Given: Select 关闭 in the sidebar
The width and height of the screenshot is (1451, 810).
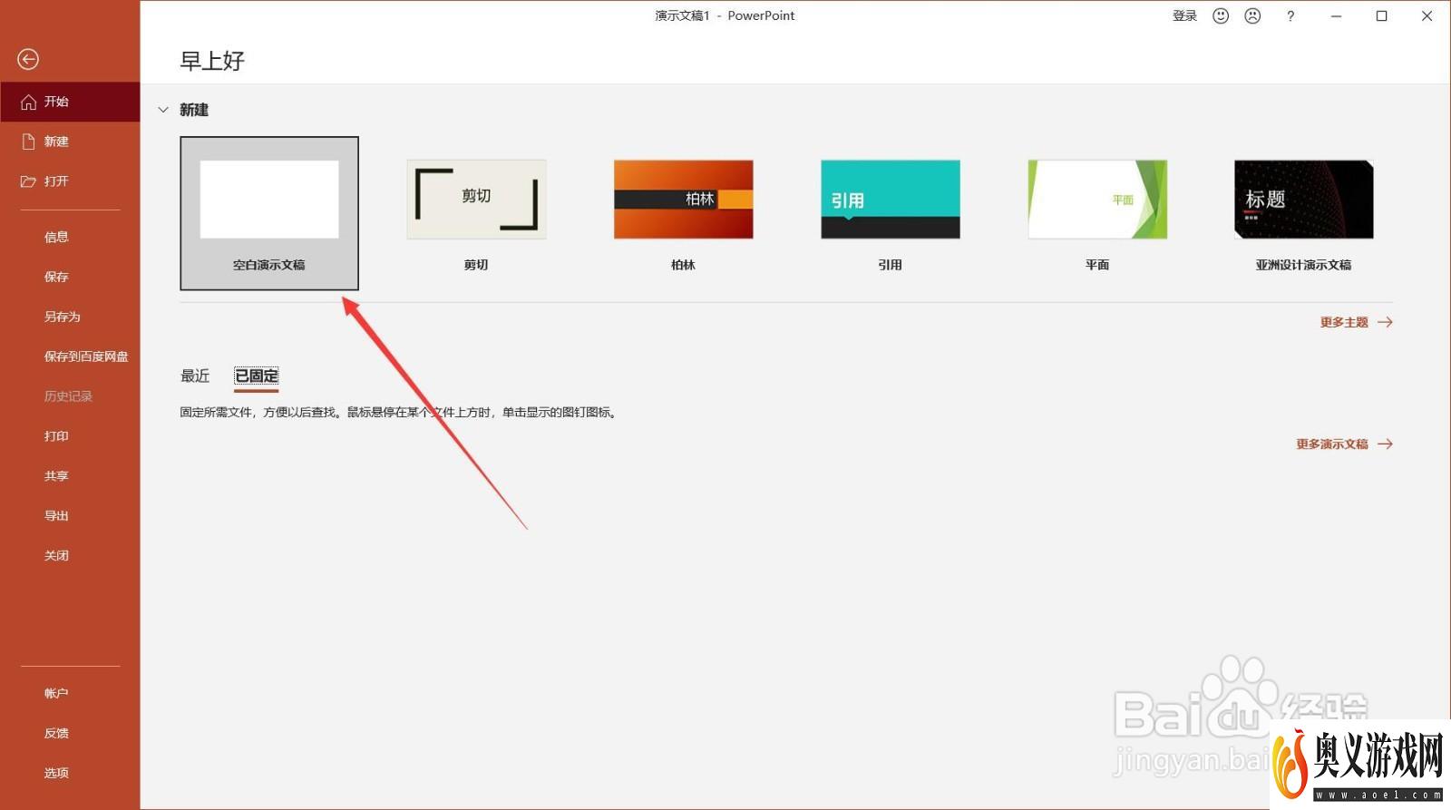Looking at the screenshot, I should point(56,556).
